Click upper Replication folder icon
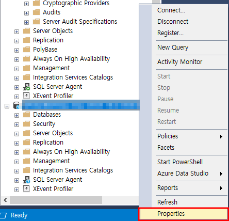The image size is (229, 221). pyautogui.click(x=26, y=40)
